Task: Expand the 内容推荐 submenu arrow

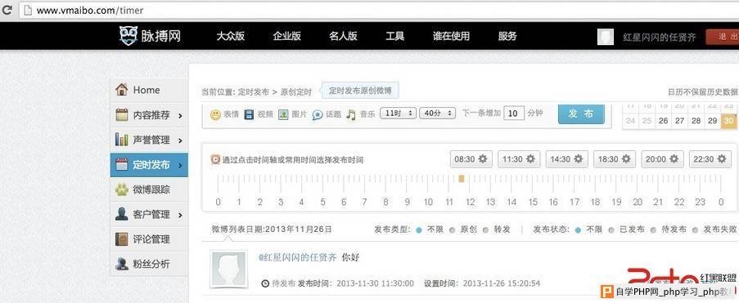Action: pyautogui.click(x=181, y=115)
